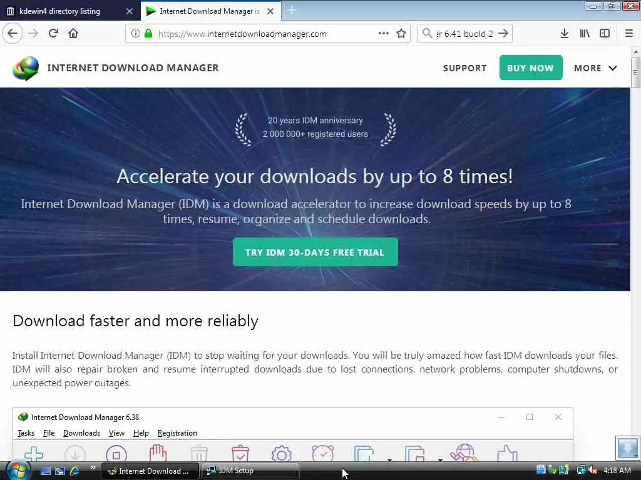Click the search box field
This screenshot has height=480, width=641.
pos(464,34)
